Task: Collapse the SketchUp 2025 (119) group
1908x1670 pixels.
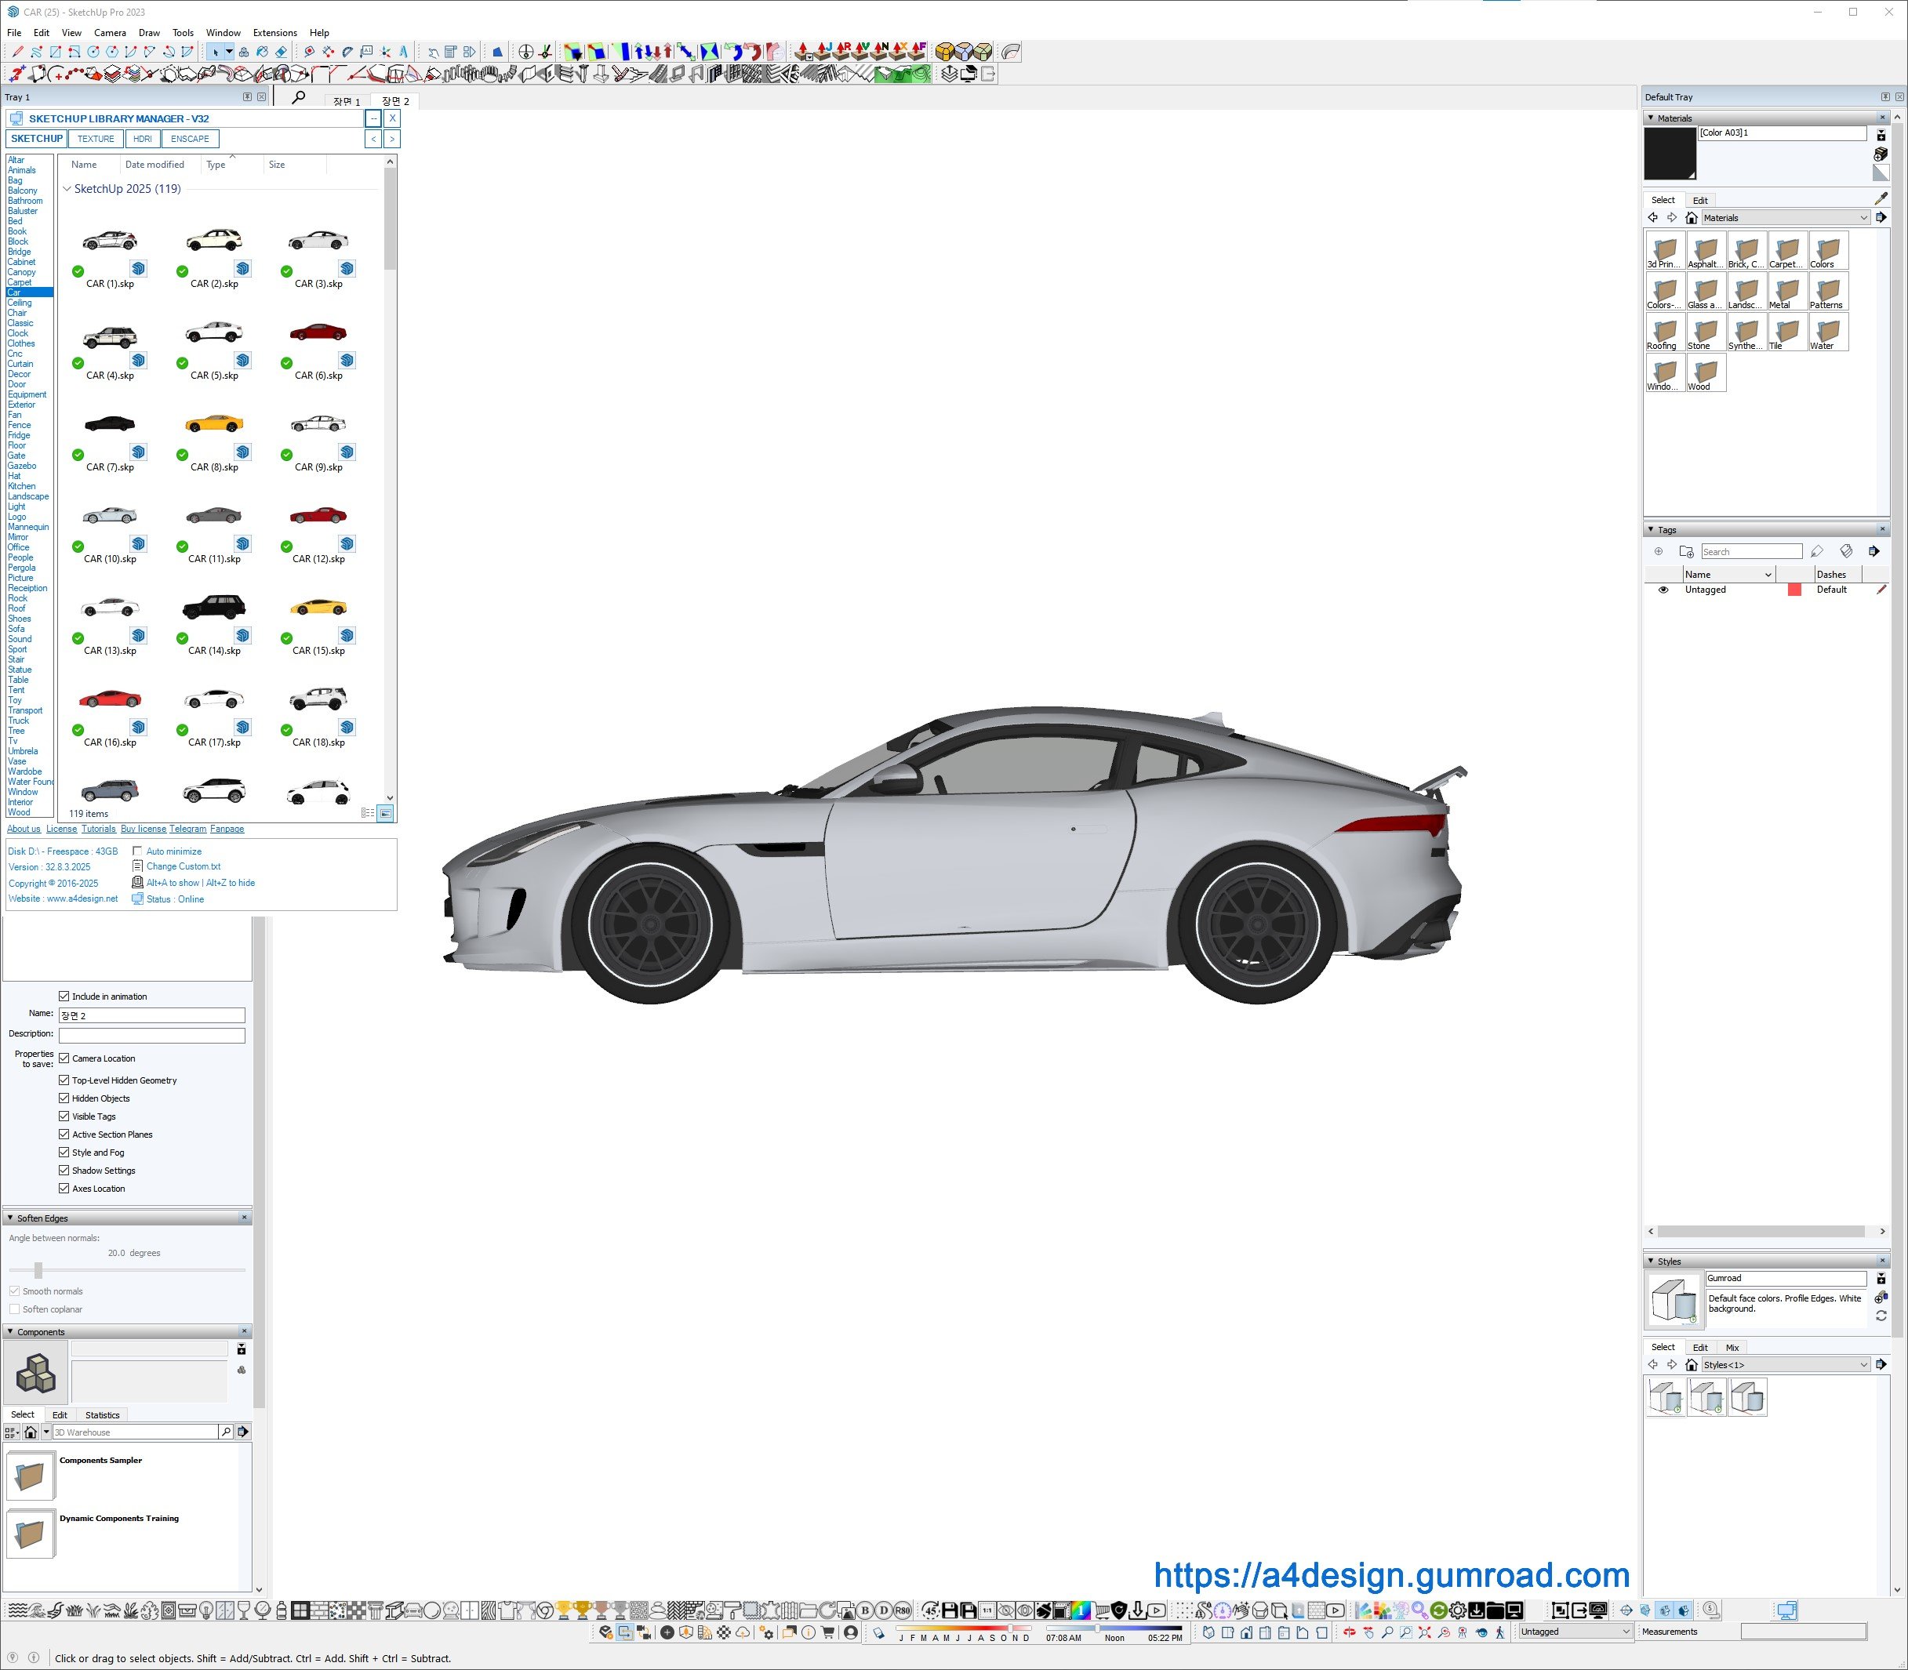Action: coord(67,189)
